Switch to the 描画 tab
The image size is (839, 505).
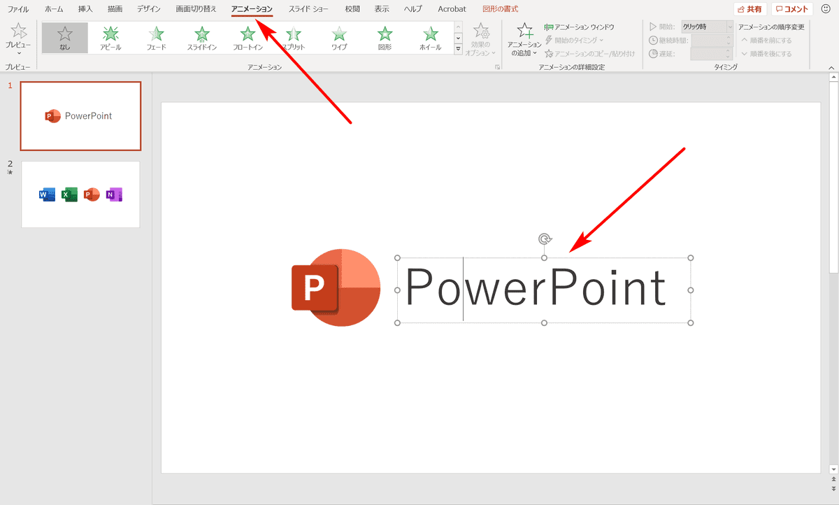[x=115, y=9]
